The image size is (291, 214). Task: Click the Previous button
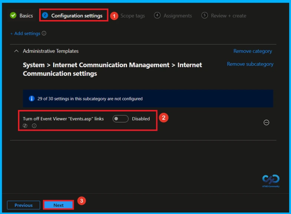pos(24,205)
